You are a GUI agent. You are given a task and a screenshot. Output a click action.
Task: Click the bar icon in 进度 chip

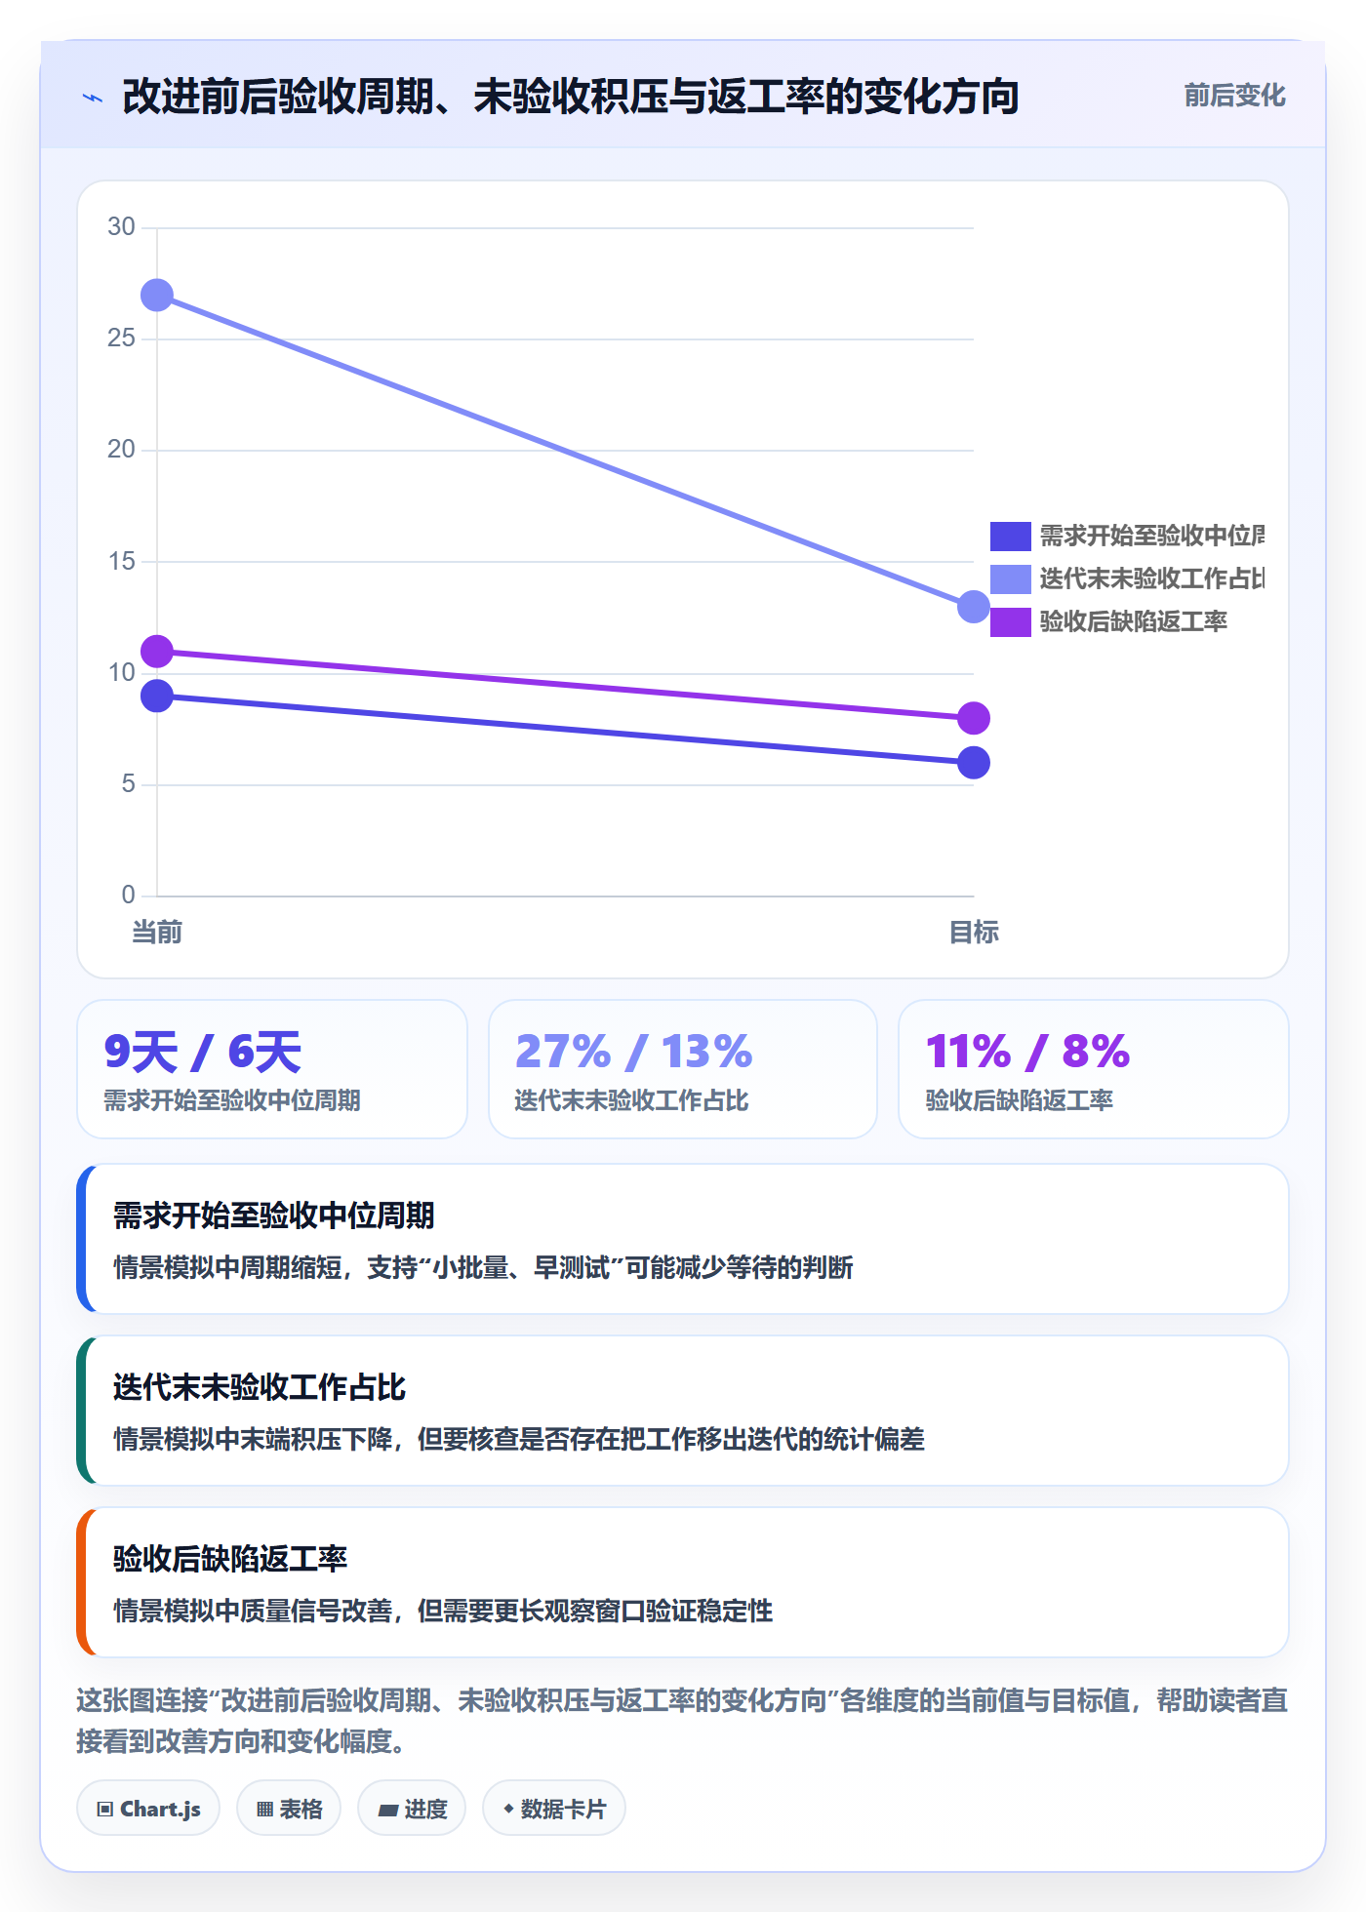387,1811
